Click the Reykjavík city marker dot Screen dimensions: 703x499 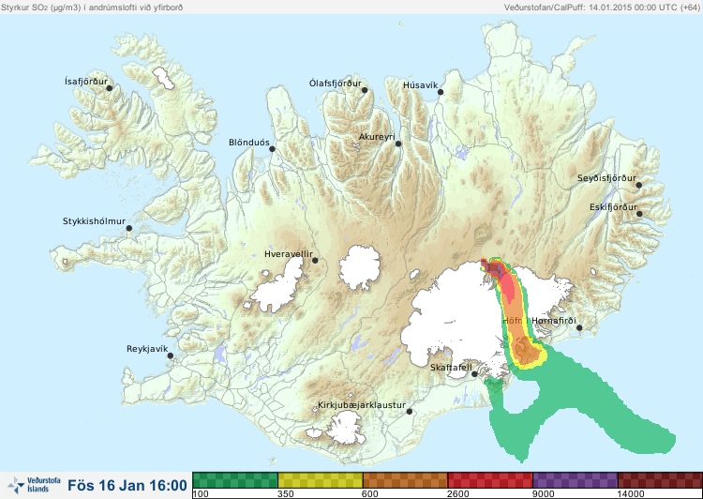pos(171,355)
